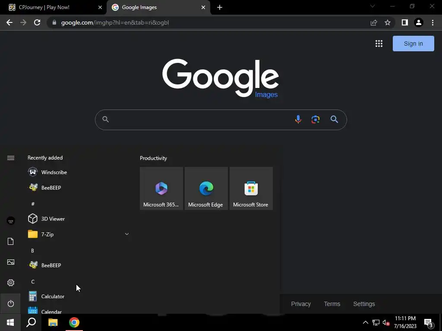
Task: Open Google Lens image search icon
Action: pyautogui.click(x=316, y=119)
